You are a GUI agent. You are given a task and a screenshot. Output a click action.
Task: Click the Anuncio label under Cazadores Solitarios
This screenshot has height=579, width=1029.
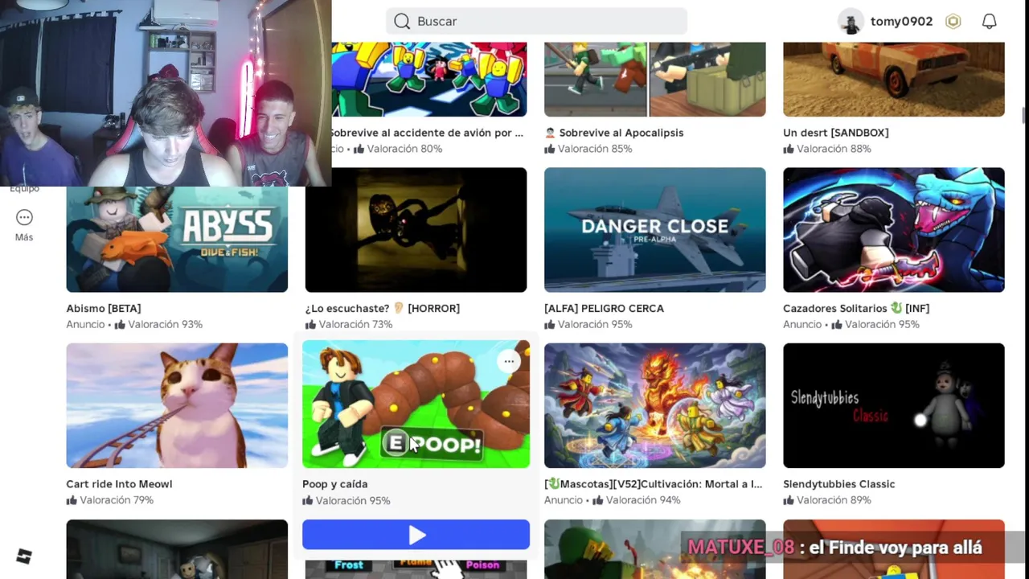[x=802, y=324]
